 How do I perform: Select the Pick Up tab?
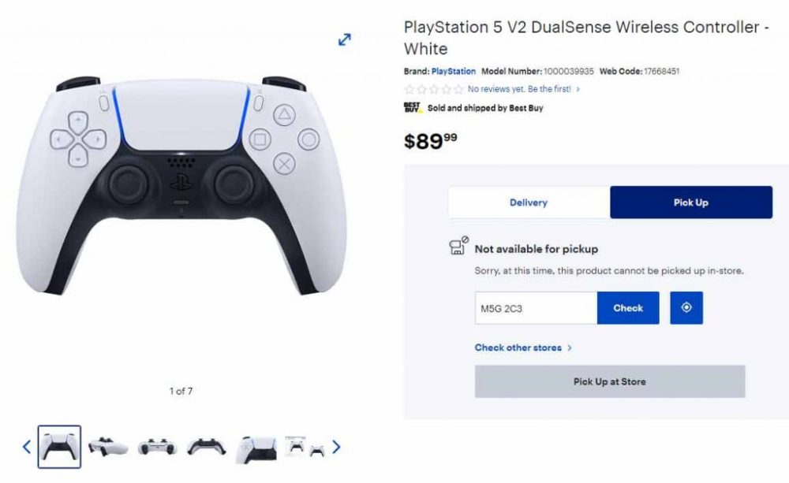point(691,202)
